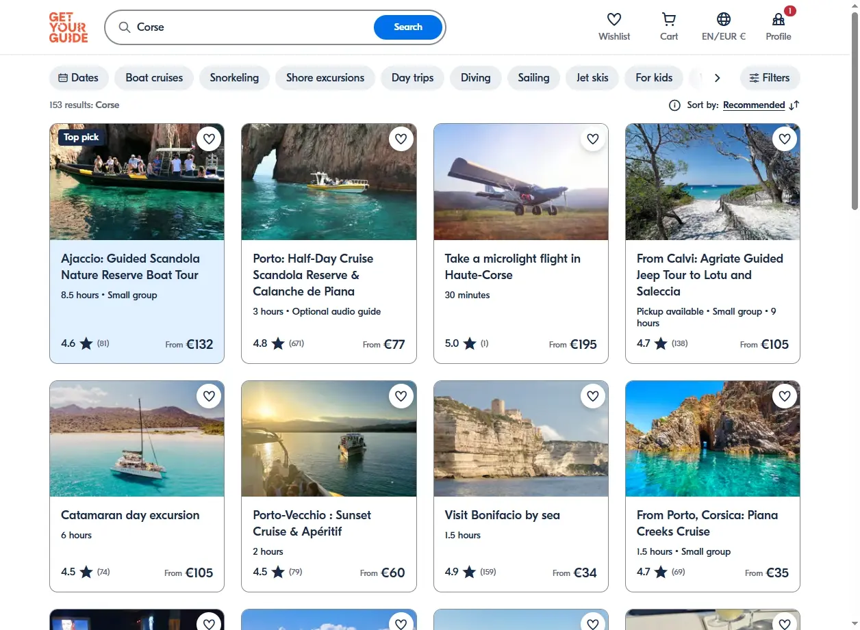Wishlist the microlight flight card

click(x=593, y=139)
